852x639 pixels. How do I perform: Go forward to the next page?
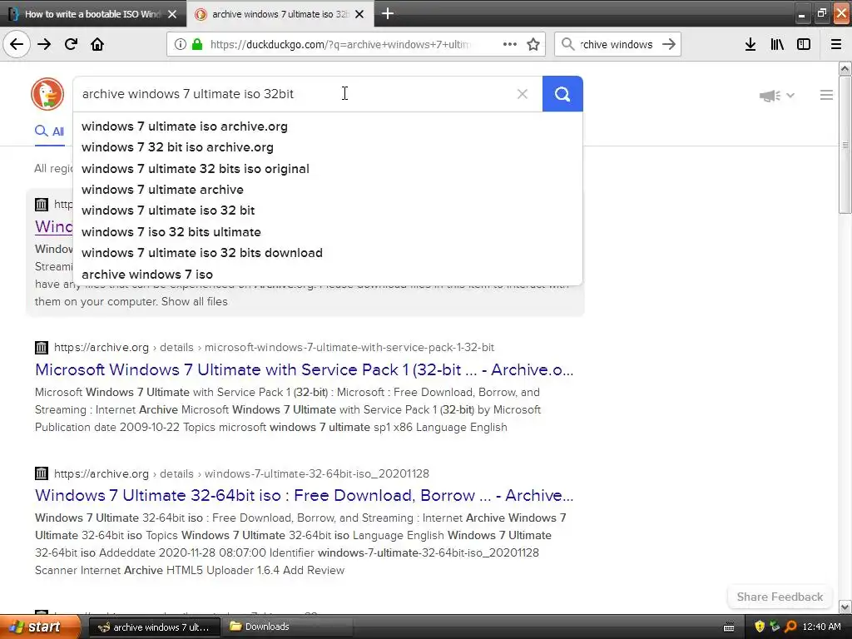tap(44, 44)
